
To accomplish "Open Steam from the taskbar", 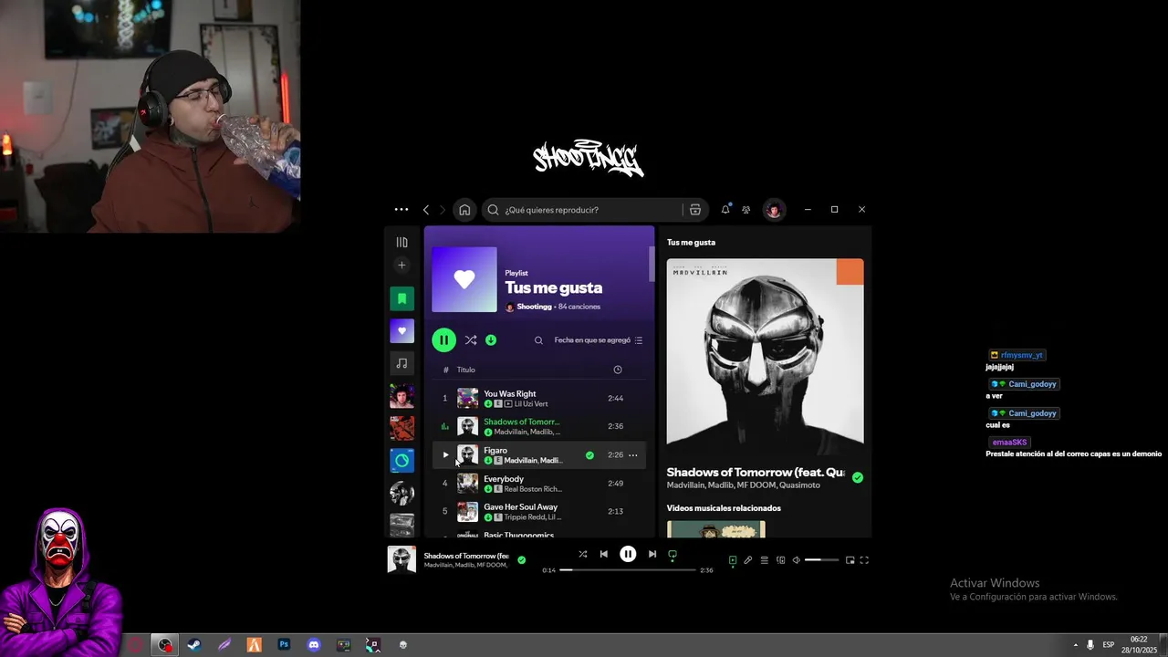I will pyautogui.click(x=194, y=645).
